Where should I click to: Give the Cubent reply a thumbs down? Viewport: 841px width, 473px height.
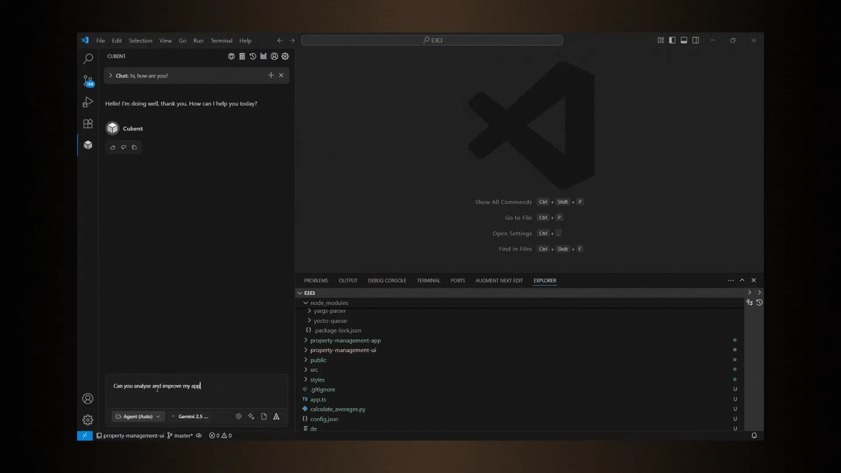pyautogui.click(x=124, y=148)
